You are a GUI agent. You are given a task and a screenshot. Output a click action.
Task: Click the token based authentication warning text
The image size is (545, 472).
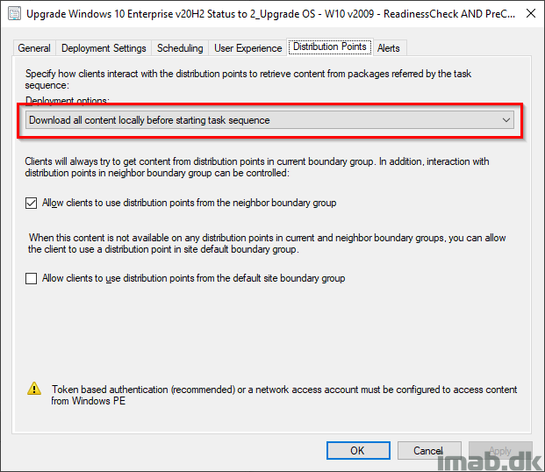click(284, 395)
